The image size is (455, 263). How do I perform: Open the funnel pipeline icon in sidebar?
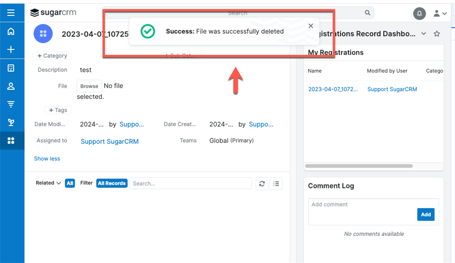[x=11, y=104]
